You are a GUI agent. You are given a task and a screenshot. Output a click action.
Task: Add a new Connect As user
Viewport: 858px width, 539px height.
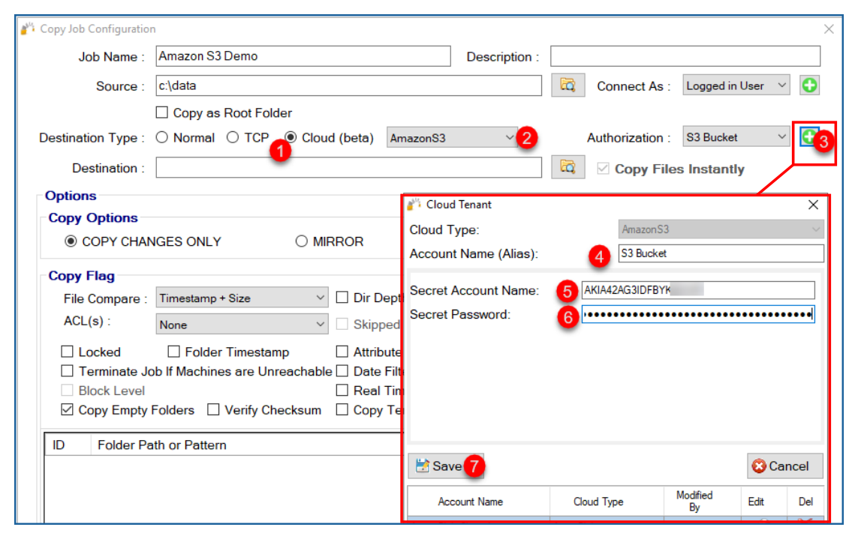pyautogui.click(x=809, y=85)
